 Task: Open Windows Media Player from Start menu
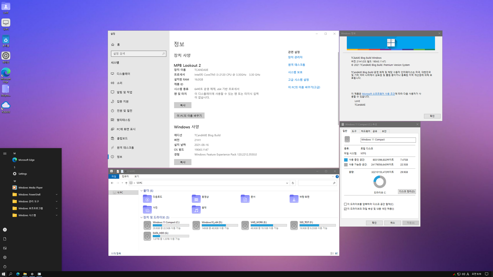tap(30, 188)
